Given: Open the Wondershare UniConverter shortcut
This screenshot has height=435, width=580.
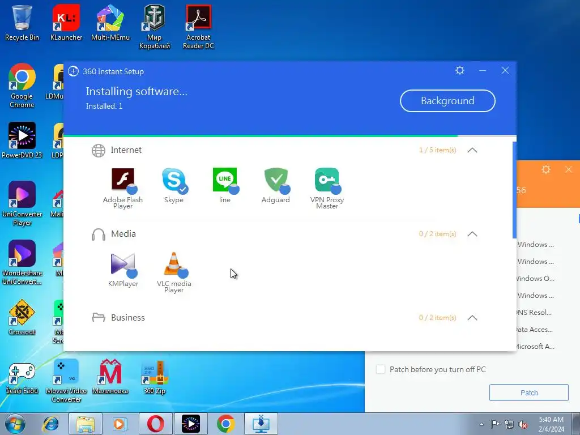Looking at the screenshot, I should tap(22, 263).
